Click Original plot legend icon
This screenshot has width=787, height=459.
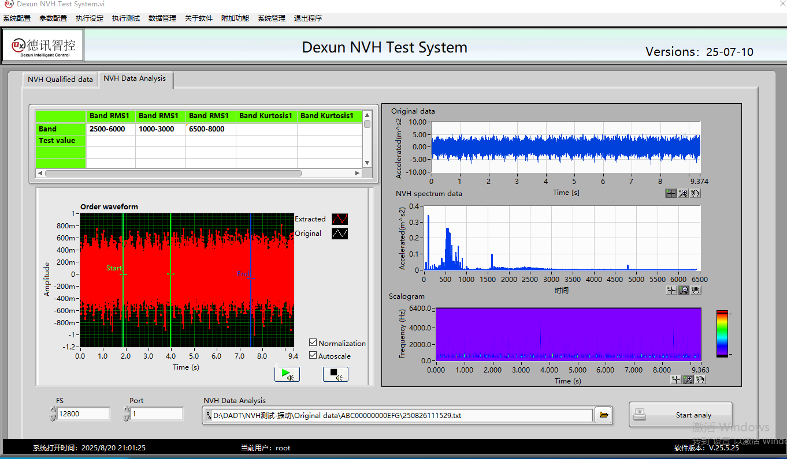(340, 234)
